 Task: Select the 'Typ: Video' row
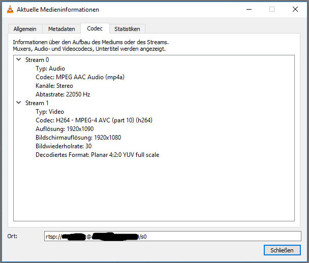(50, 112)
